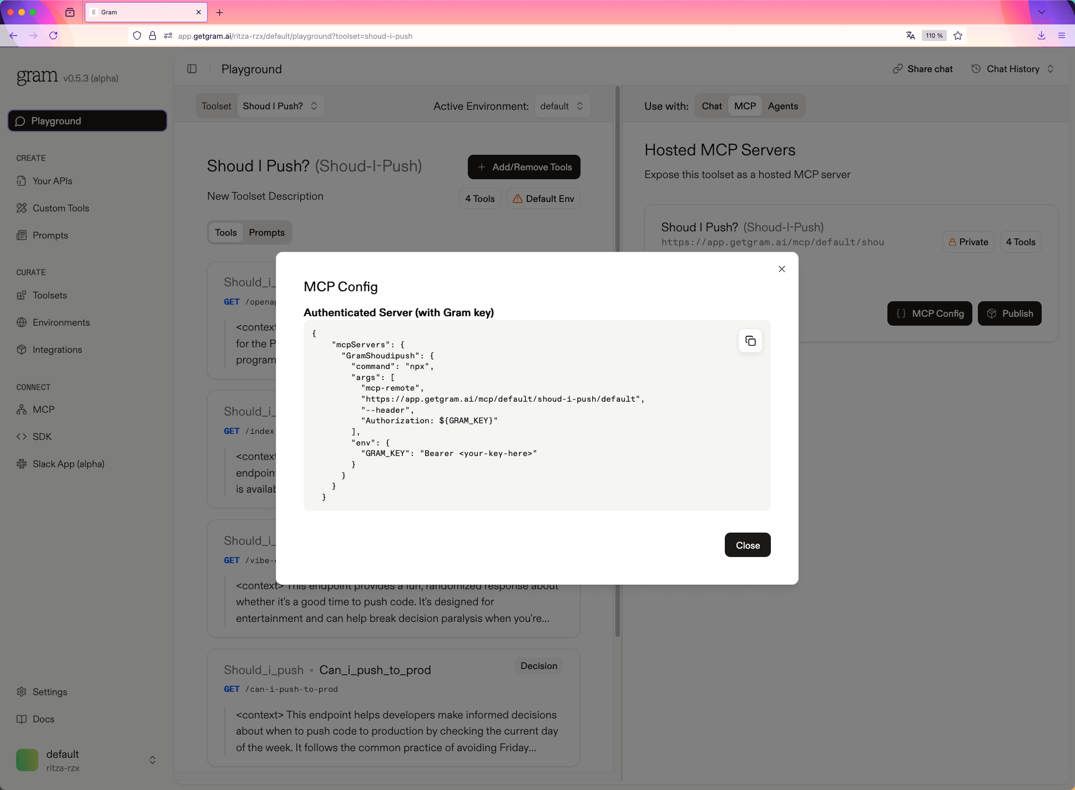Open Slack App (alpha)
This screenshot has width=1075, height=790.
tap(60, 464)
